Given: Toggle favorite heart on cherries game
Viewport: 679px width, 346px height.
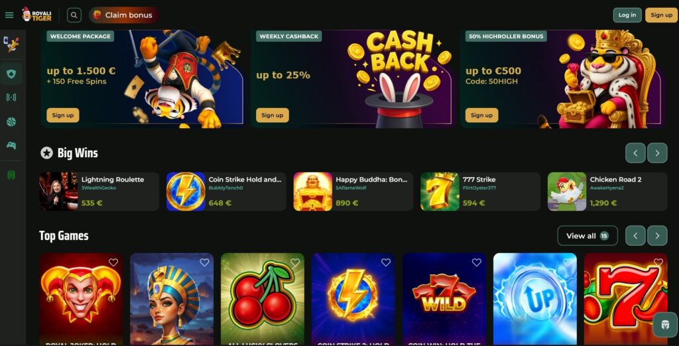Looking at the screenshot, I should point(295,262).
